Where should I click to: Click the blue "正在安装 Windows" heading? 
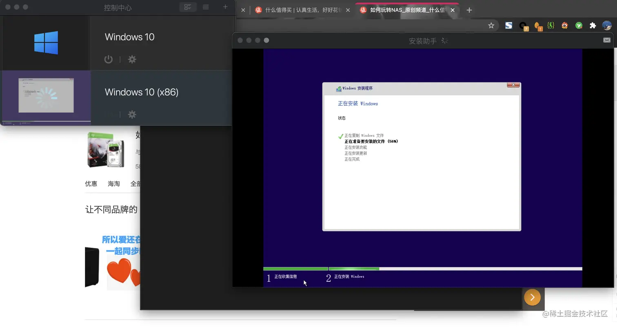tap(358, 104)
